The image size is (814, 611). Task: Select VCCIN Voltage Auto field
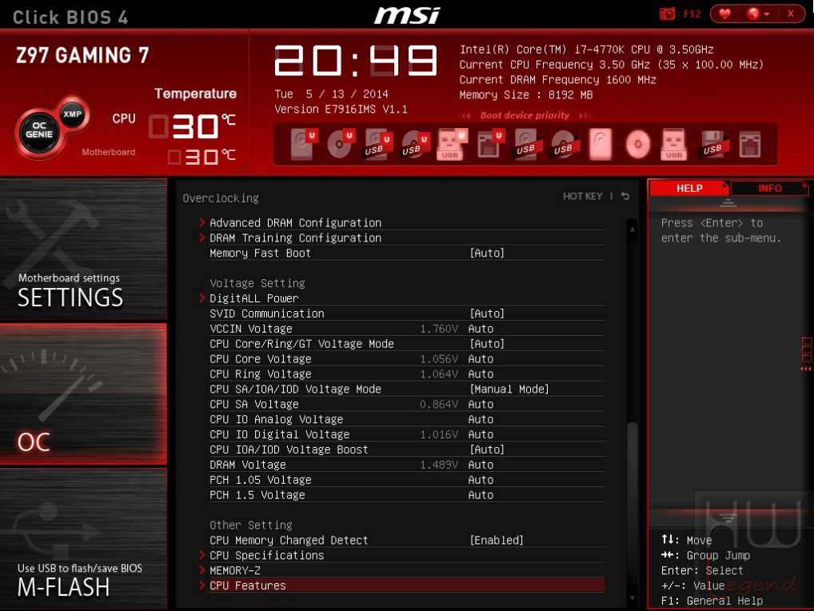481,329
